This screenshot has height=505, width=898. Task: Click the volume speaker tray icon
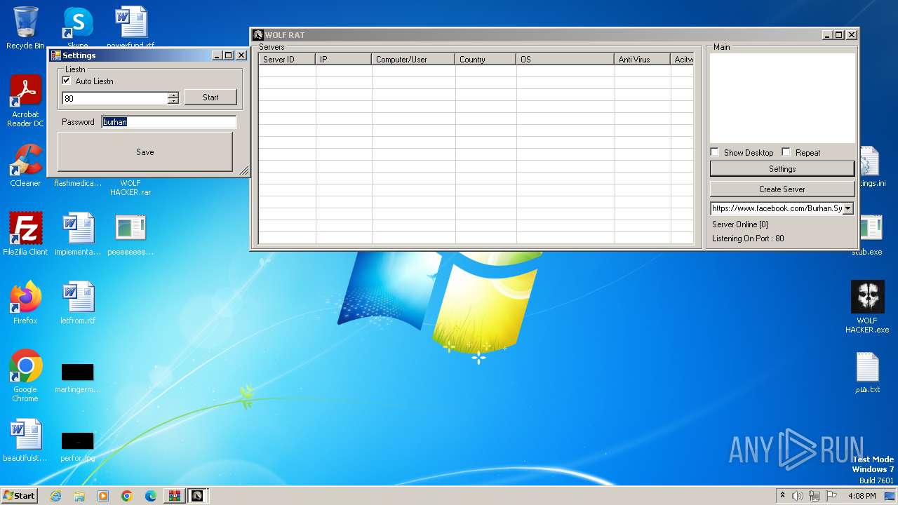click(797, 496)
